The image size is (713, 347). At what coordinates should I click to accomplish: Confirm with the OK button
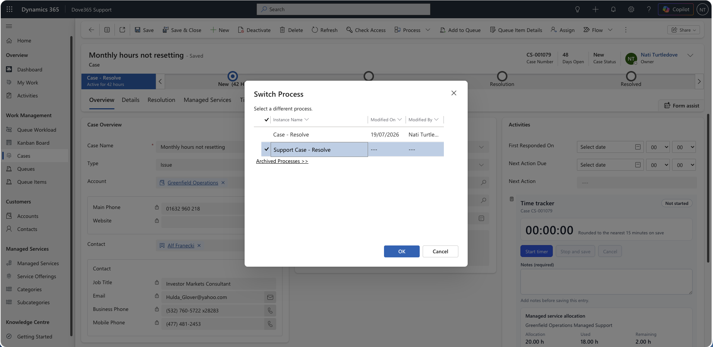[402, 251]
